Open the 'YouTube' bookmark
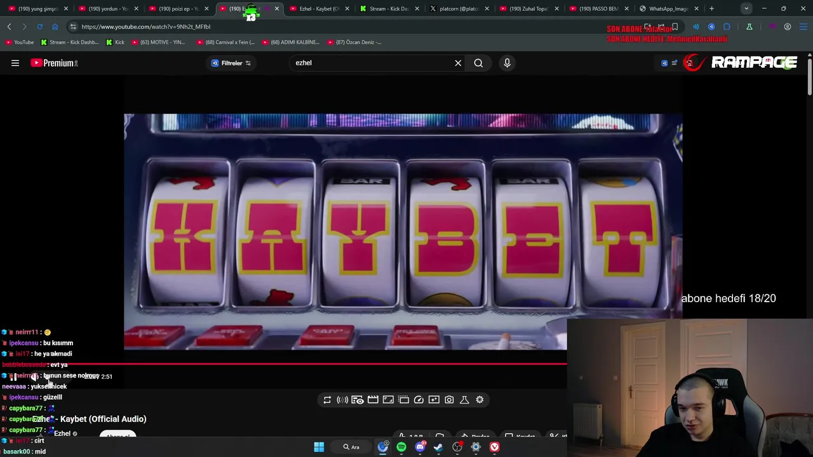The width and height of the screenshot is (813, 457). 19,42
